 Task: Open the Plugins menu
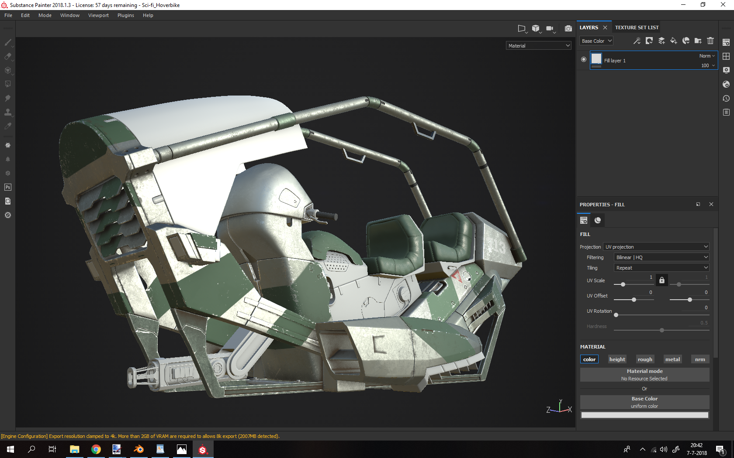coord(125,15)
